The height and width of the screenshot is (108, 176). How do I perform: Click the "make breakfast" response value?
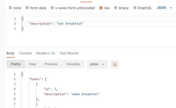(x=85, y=94)
